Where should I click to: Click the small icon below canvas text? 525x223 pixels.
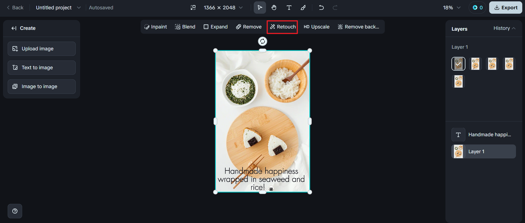click(271, 189)
